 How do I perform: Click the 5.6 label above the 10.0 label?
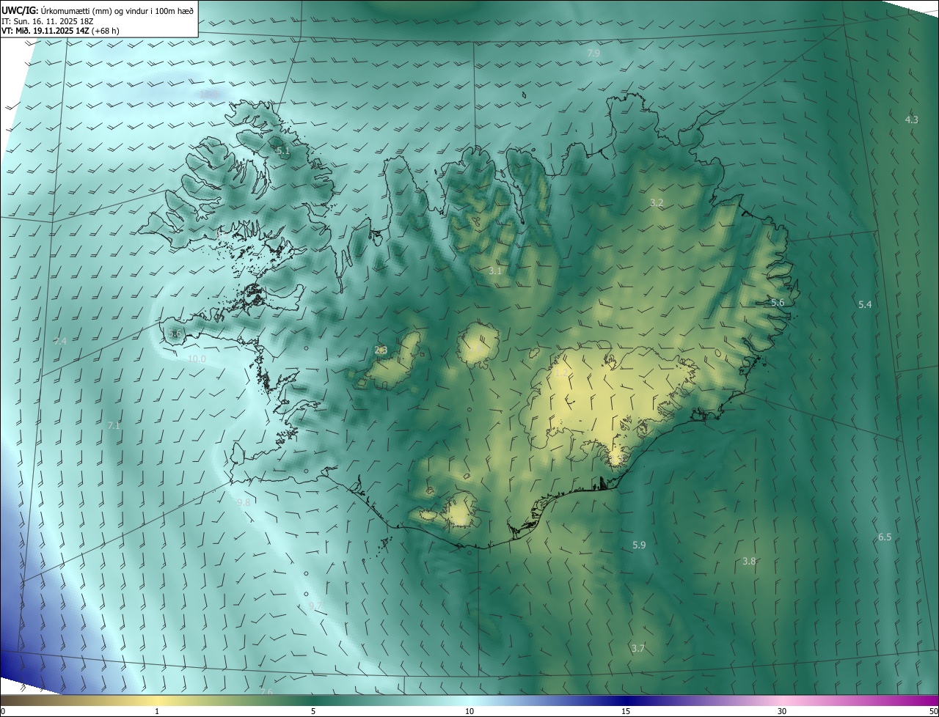tap(175, 334)
